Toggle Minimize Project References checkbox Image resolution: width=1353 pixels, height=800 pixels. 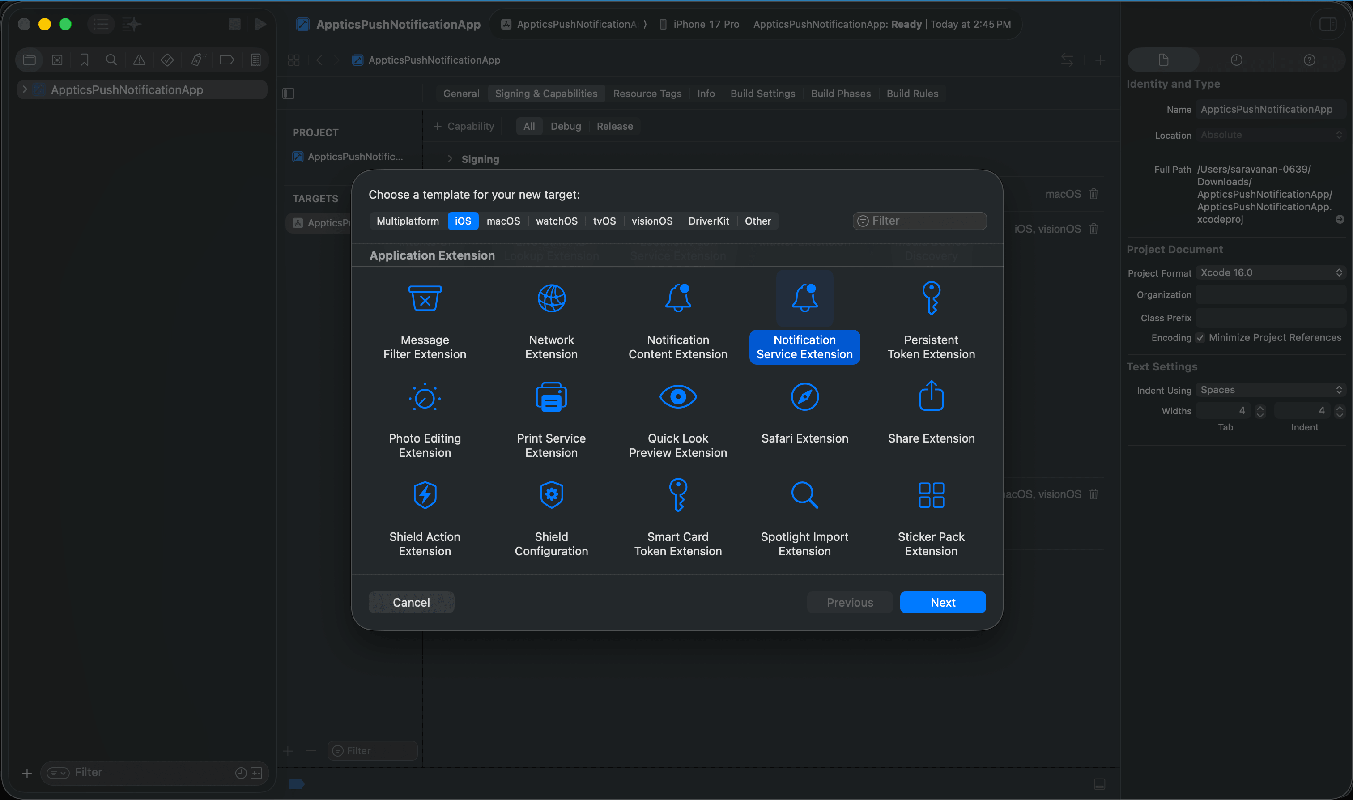pos(1200,338)
